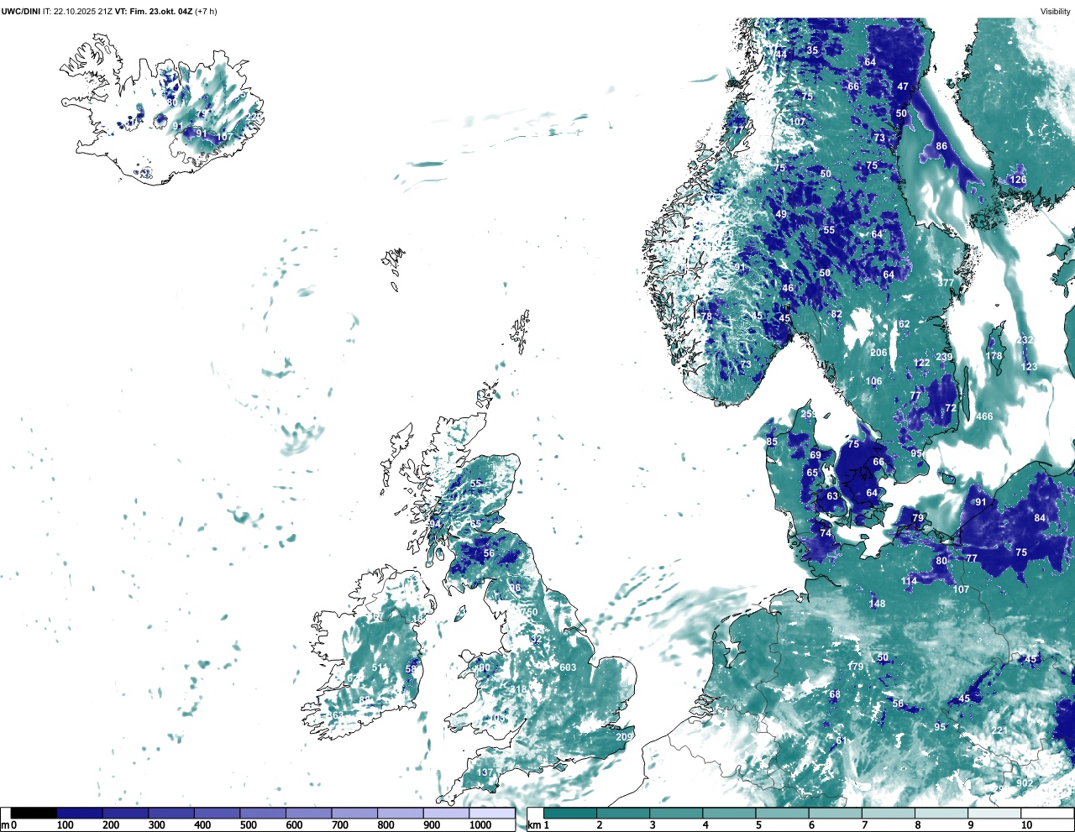Click the '148' value over northern Germany

pos(877,604)
